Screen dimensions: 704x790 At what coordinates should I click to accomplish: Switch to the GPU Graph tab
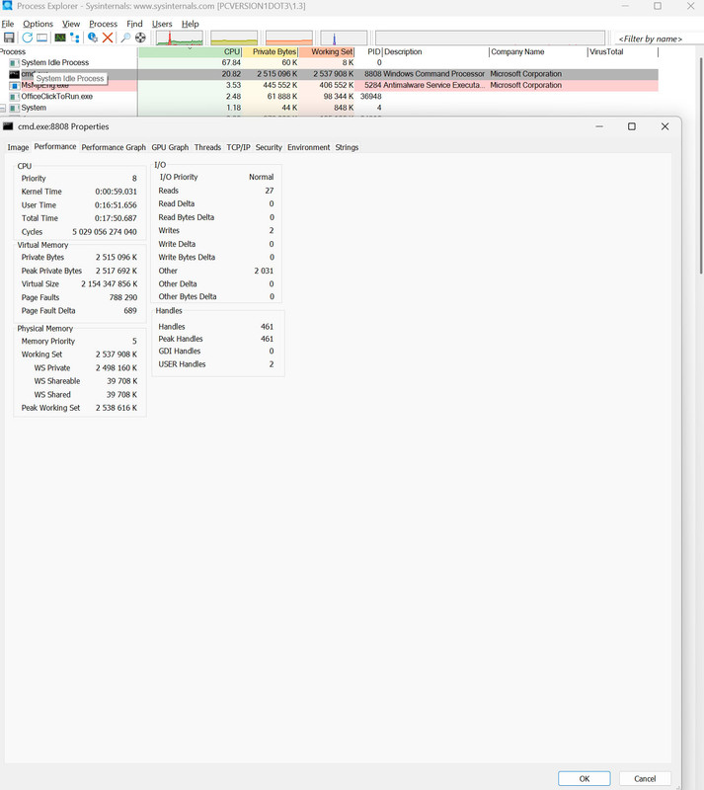click(x=170, y=147)
